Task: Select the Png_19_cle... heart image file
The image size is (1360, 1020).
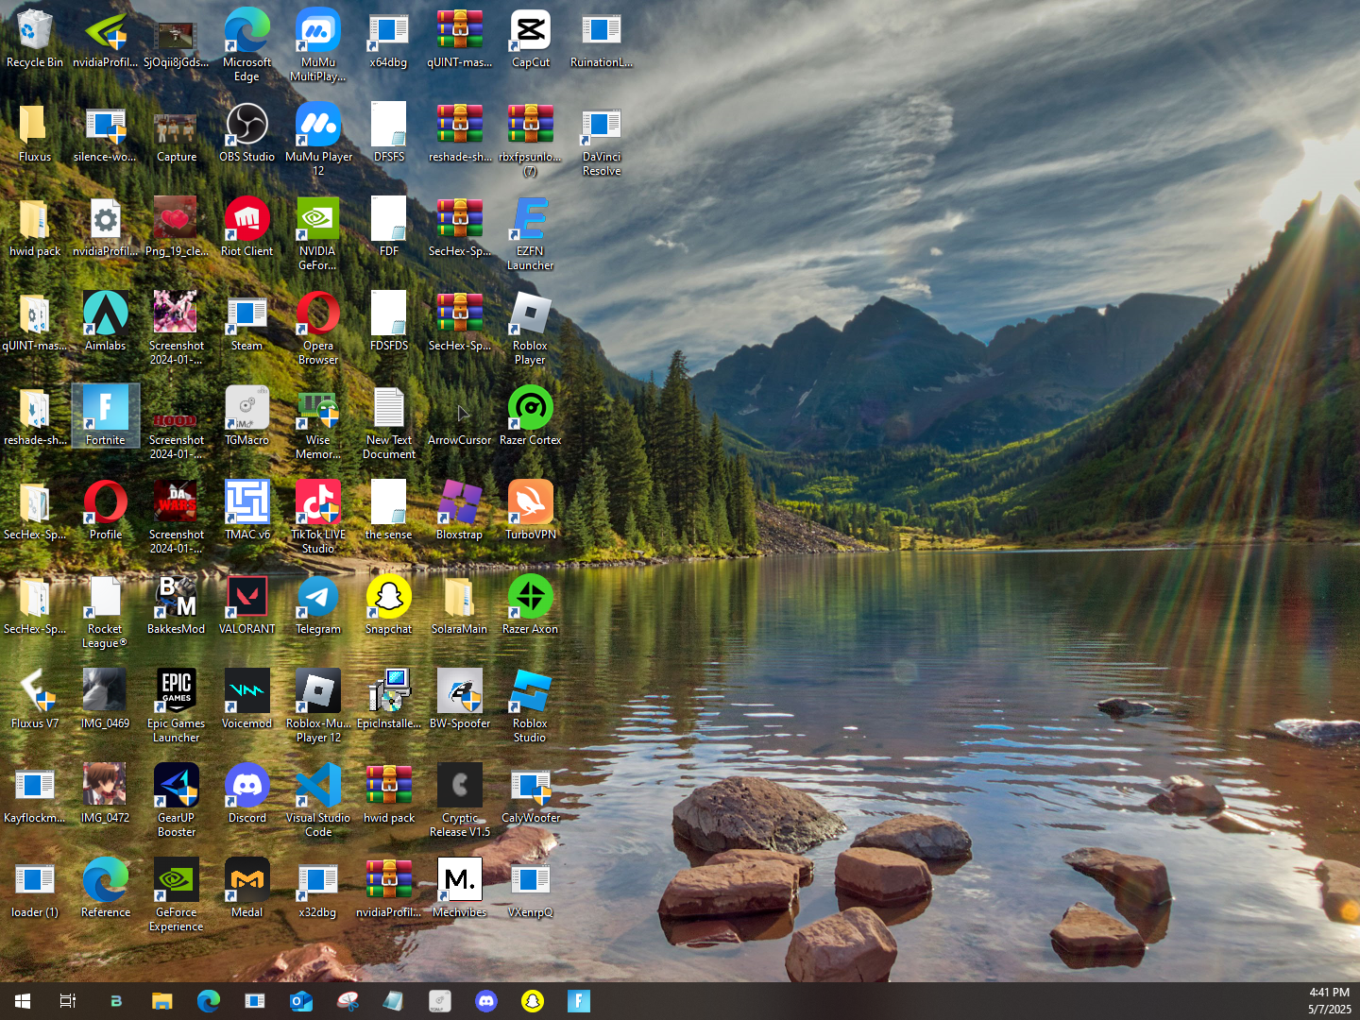Action: coord(177,228)
